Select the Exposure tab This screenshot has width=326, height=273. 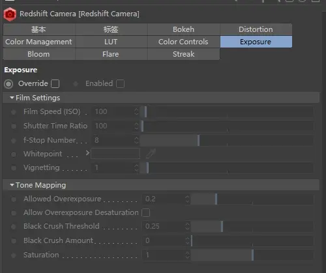pyautogui.click(x=256, y=42)
